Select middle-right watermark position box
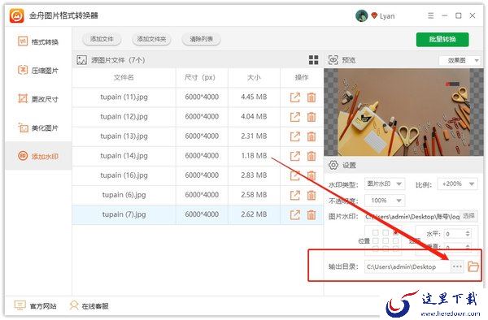This screenshot has height=320, width=488. (395, 240)
